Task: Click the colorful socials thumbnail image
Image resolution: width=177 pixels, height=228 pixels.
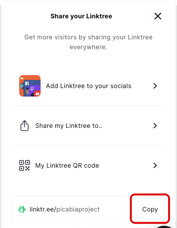Action: pos(30,86)
